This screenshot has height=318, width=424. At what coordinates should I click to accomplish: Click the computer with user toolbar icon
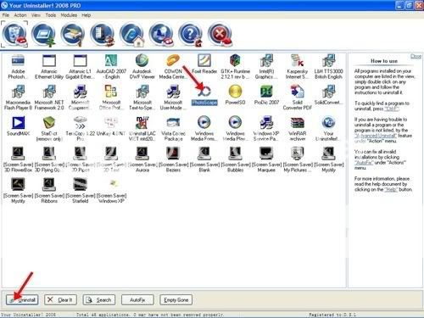[x=161, y=34]
